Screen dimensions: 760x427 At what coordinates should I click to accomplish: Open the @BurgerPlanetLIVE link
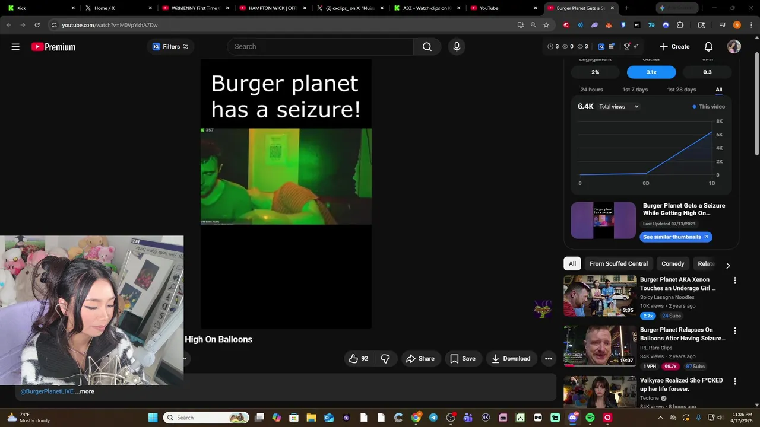(x=47, y=391)
